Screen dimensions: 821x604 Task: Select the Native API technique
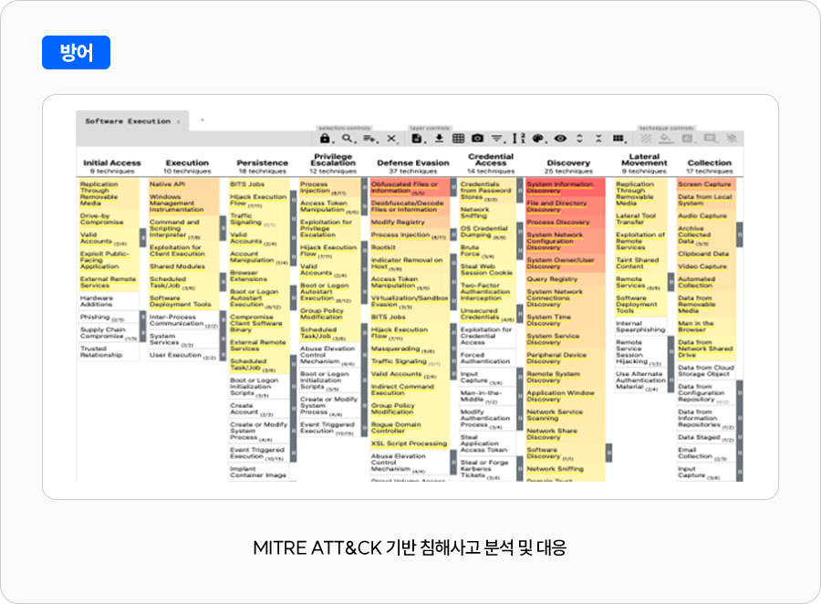coord(183,184)
